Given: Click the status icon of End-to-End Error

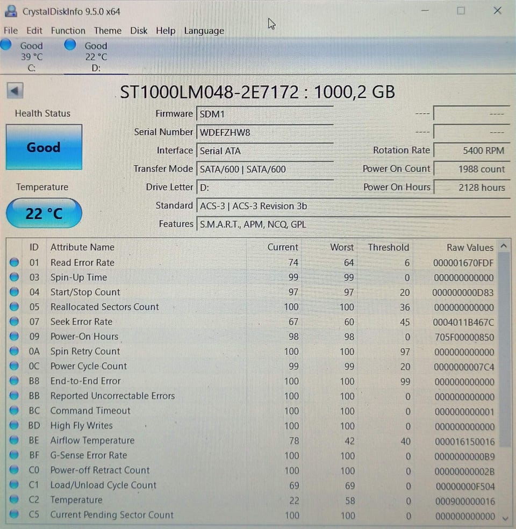Looking at the screenshot, I should [x=14, y=381].
